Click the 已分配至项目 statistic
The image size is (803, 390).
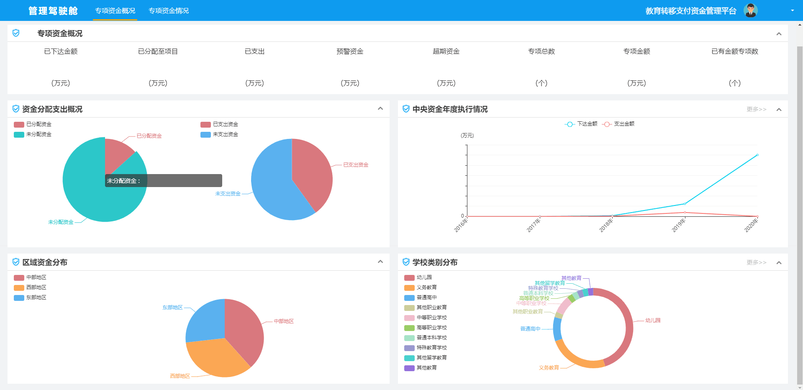pyautogui.click(x=158, y=67)
